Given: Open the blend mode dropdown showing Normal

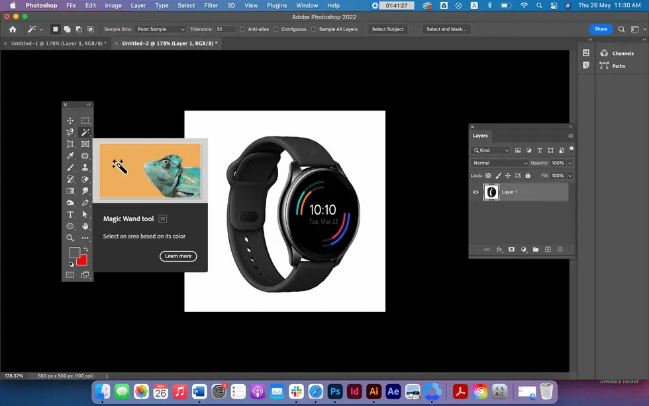Looking at the screenshot, I should click(x=500, y=163).
